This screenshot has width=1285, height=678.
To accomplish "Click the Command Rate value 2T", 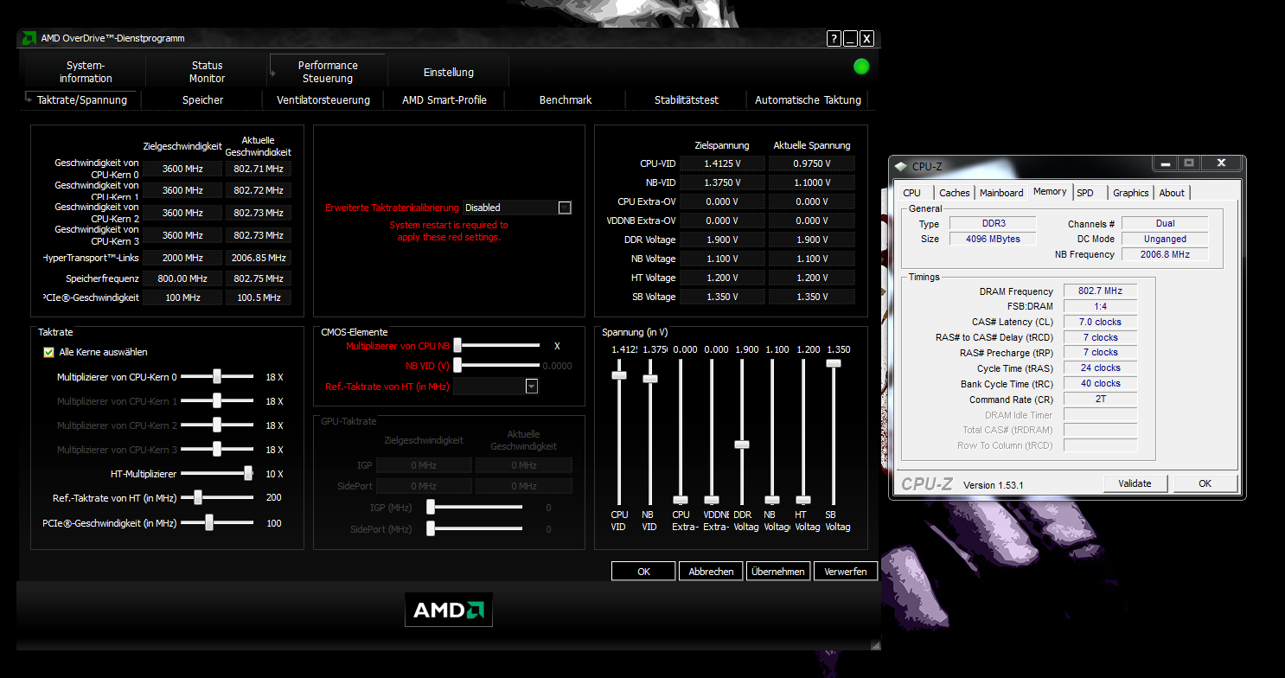I will coord(1100,400).
